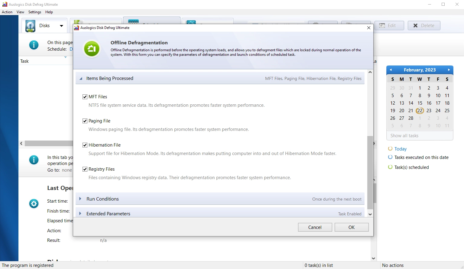Screen dimensions: 464x269
Task: Select February 10 in the calendar
Action: [438, 96]
